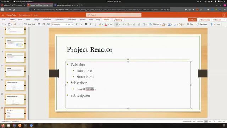Expand the Bullets list dropdown

tap(120, 25)
